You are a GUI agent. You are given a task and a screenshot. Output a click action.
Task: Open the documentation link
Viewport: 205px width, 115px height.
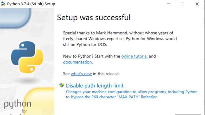(78, 62)
